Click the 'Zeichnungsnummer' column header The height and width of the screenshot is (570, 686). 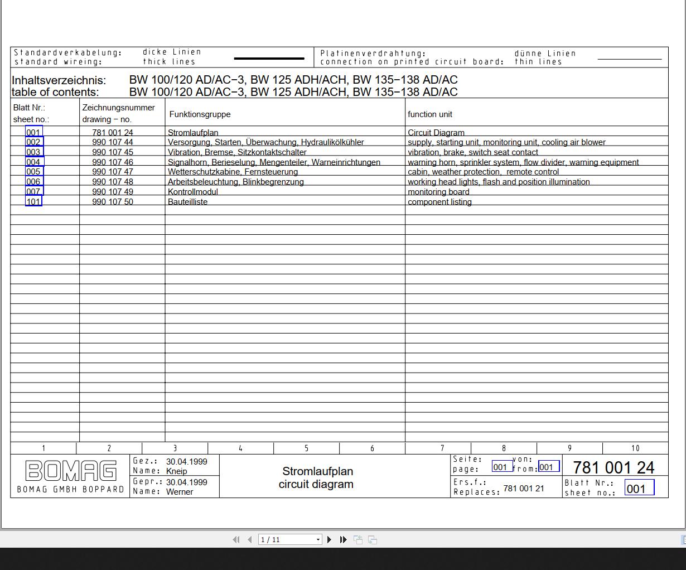(x=119, y=108)
